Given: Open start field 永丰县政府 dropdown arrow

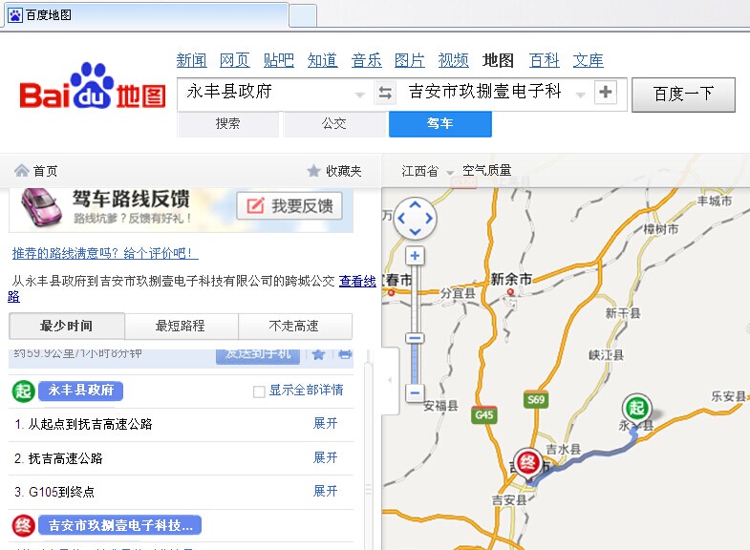Looking at the screenshot, I should pyautogui.click(x=359, y=94).
